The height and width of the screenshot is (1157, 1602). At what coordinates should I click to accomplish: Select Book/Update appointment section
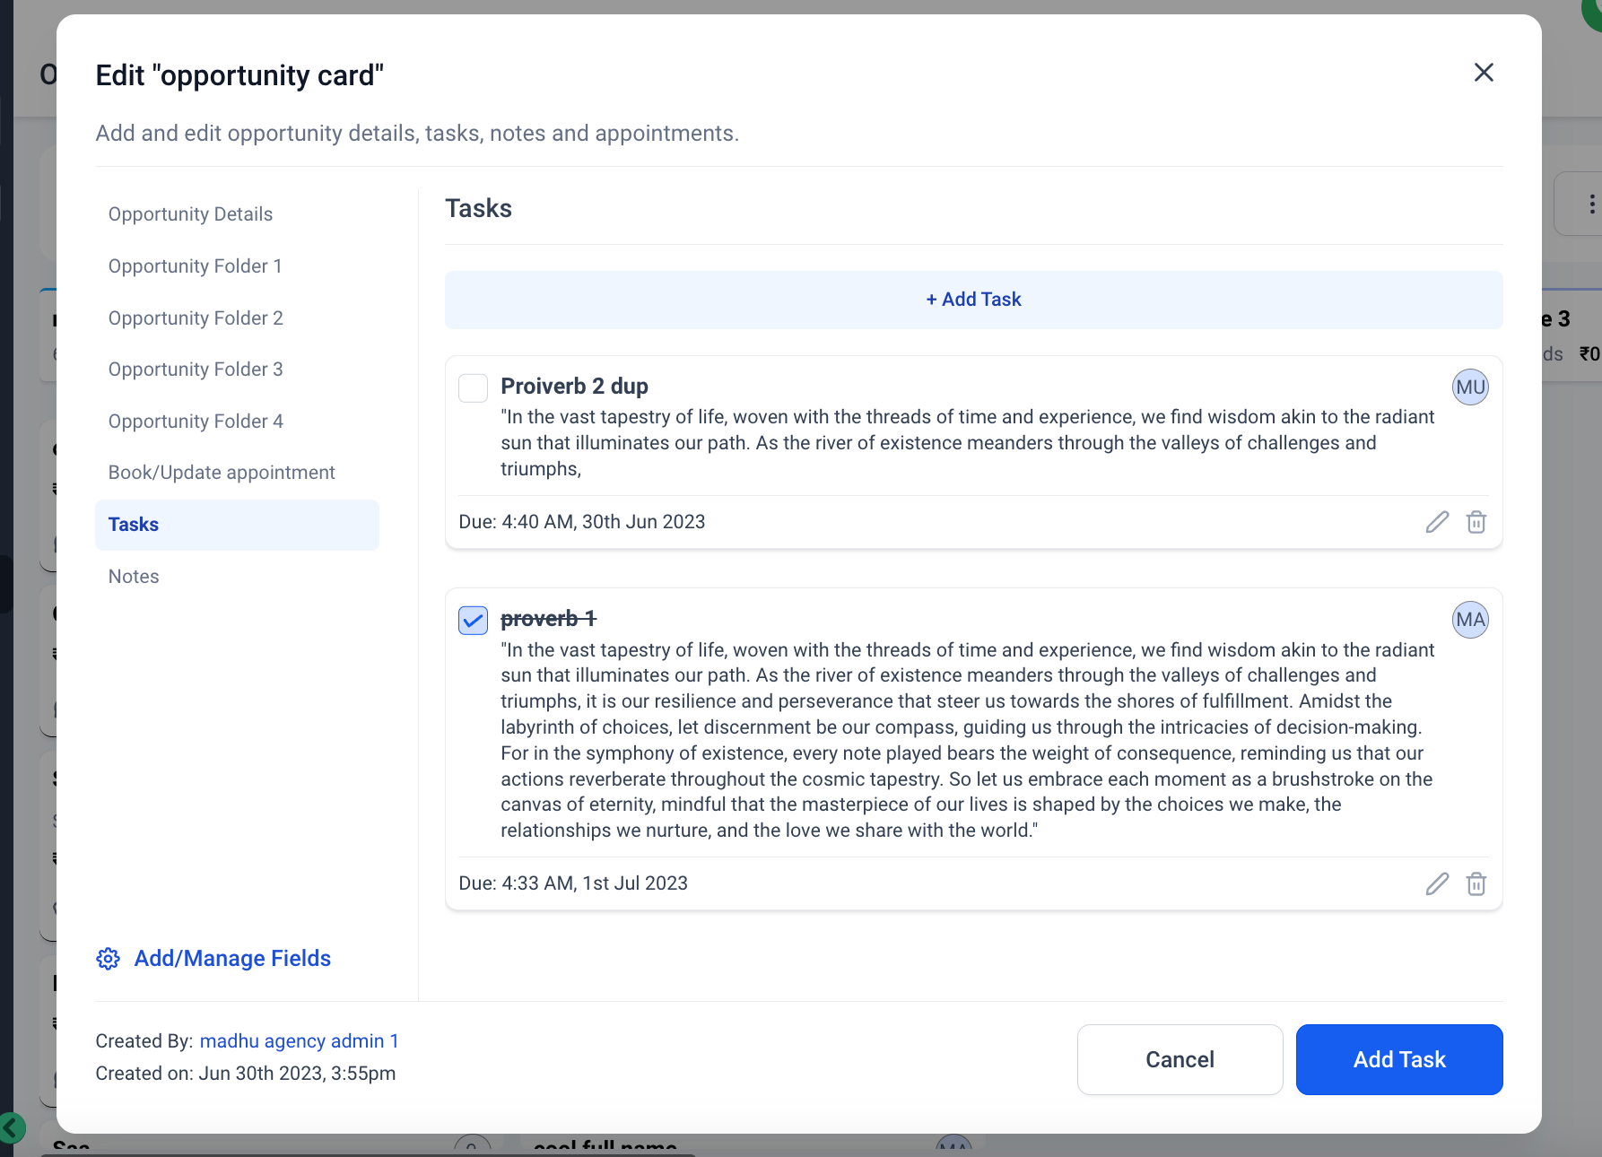[x=222, y=473]
